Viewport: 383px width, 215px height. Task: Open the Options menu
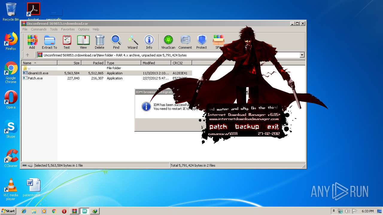pyautogui.click(x=84, y=29)
